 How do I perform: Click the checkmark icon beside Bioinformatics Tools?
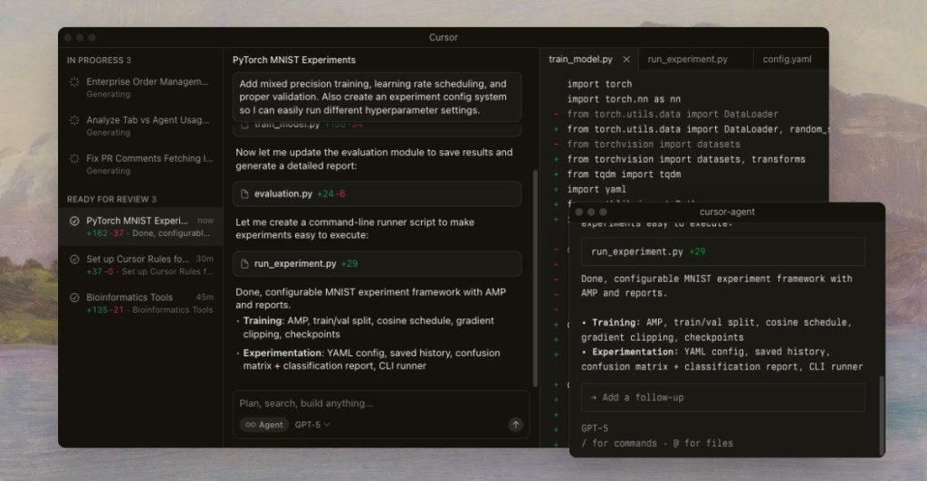click(74, 297)
